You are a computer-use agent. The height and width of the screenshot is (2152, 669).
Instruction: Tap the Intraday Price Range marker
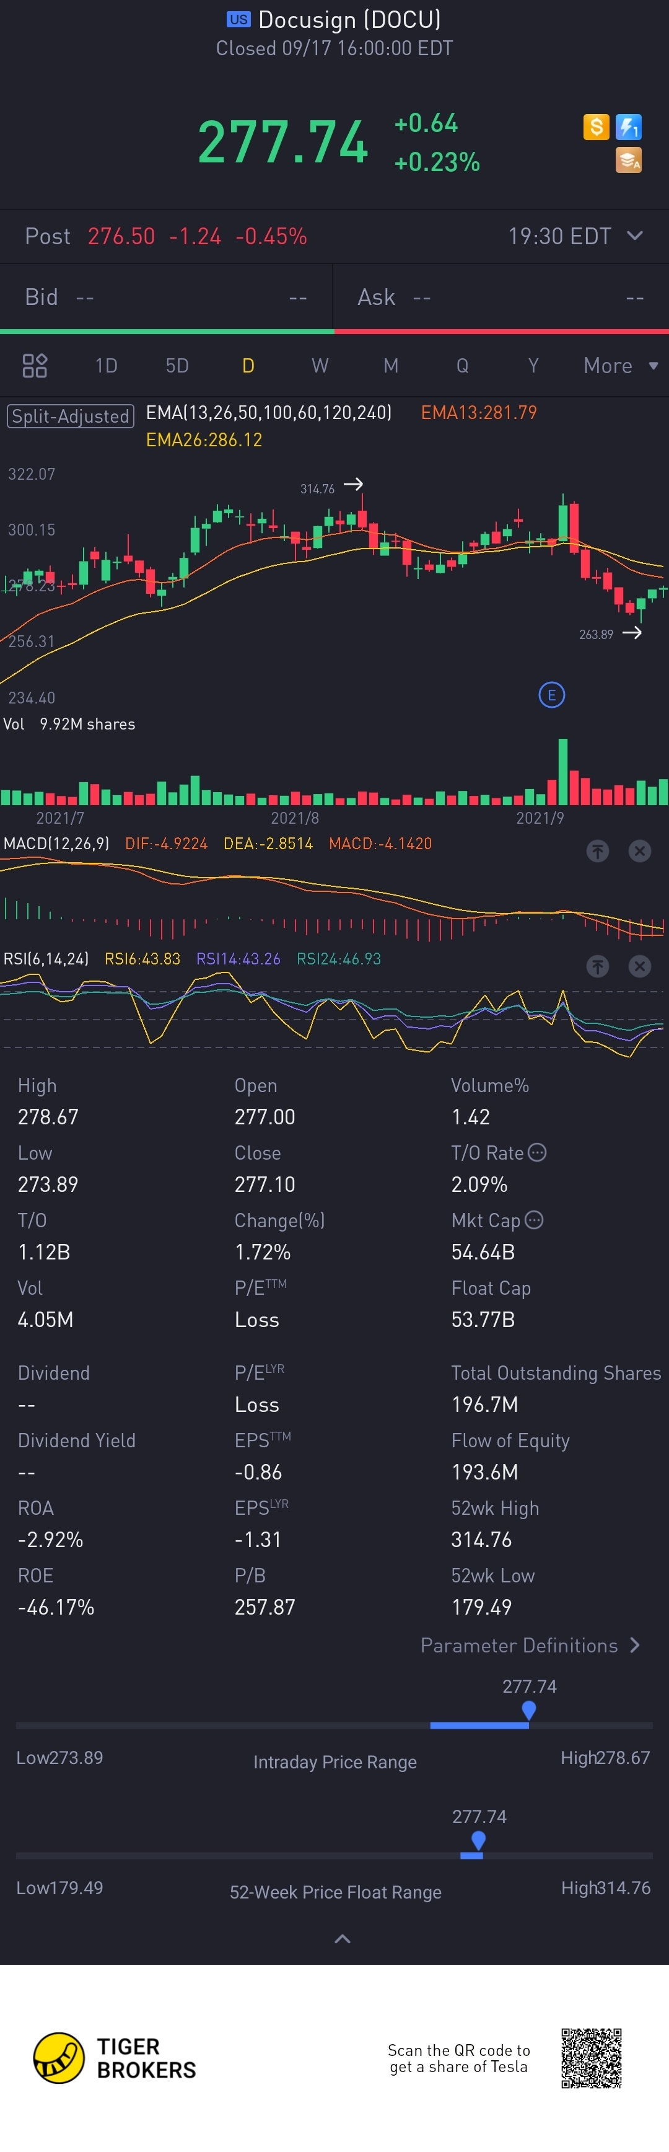coord(528,1710)
